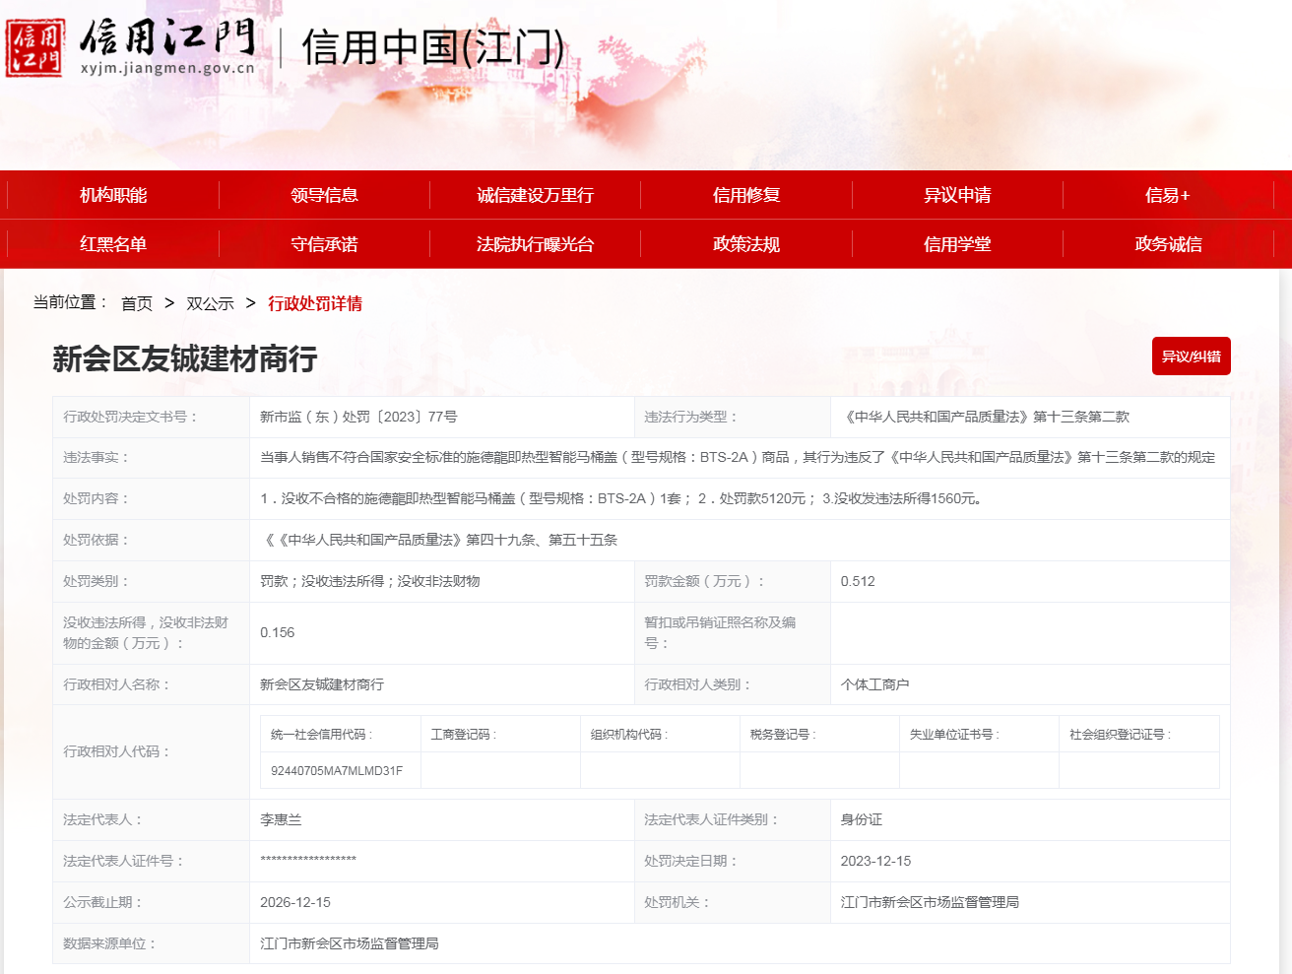Go to 诚信建设万里行 section
The width and height of the screenshot is (1292, 974).
[535, 195]
